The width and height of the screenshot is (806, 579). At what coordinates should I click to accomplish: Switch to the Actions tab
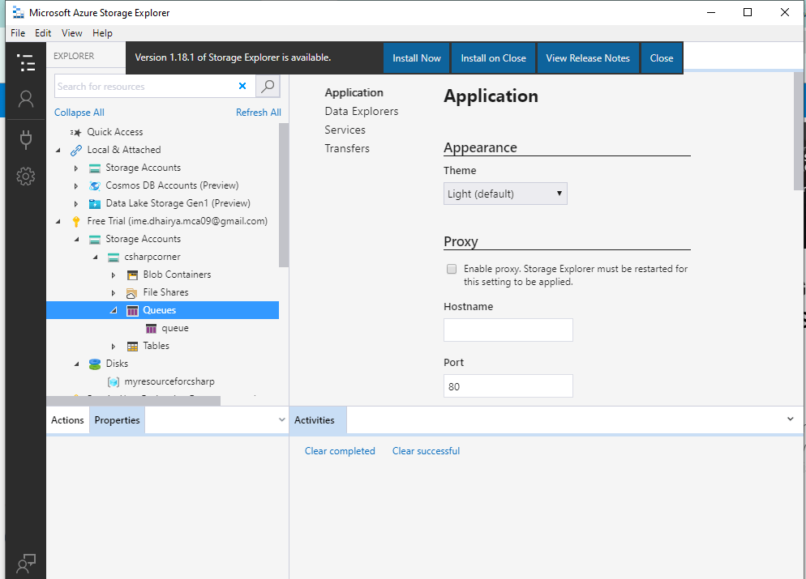coord(67,419)
